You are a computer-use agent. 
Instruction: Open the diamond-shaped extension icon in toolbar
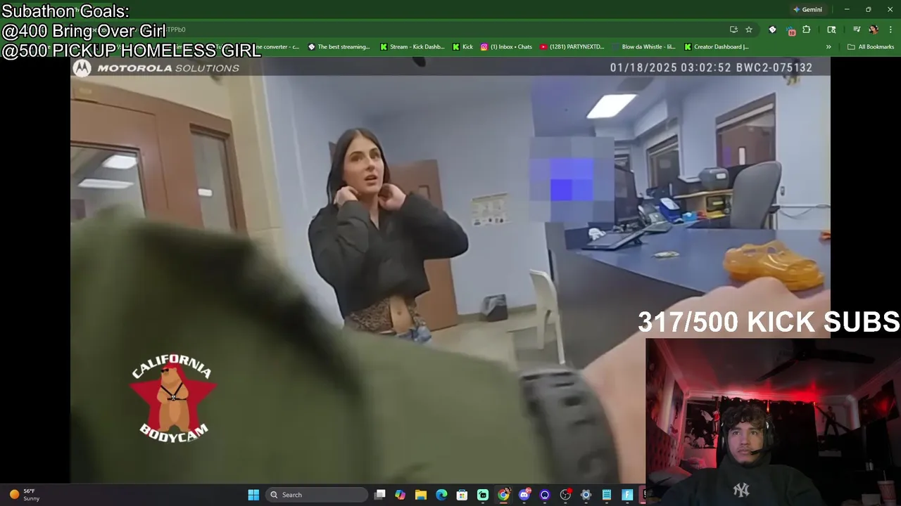click(x=772, y=30)
